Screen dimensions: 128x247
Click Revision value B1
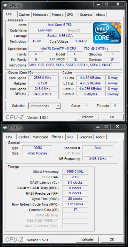point(113,59)
